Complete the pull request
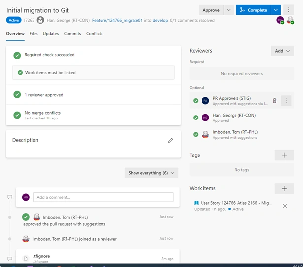303x267 pixels. [x=254, y=10]
